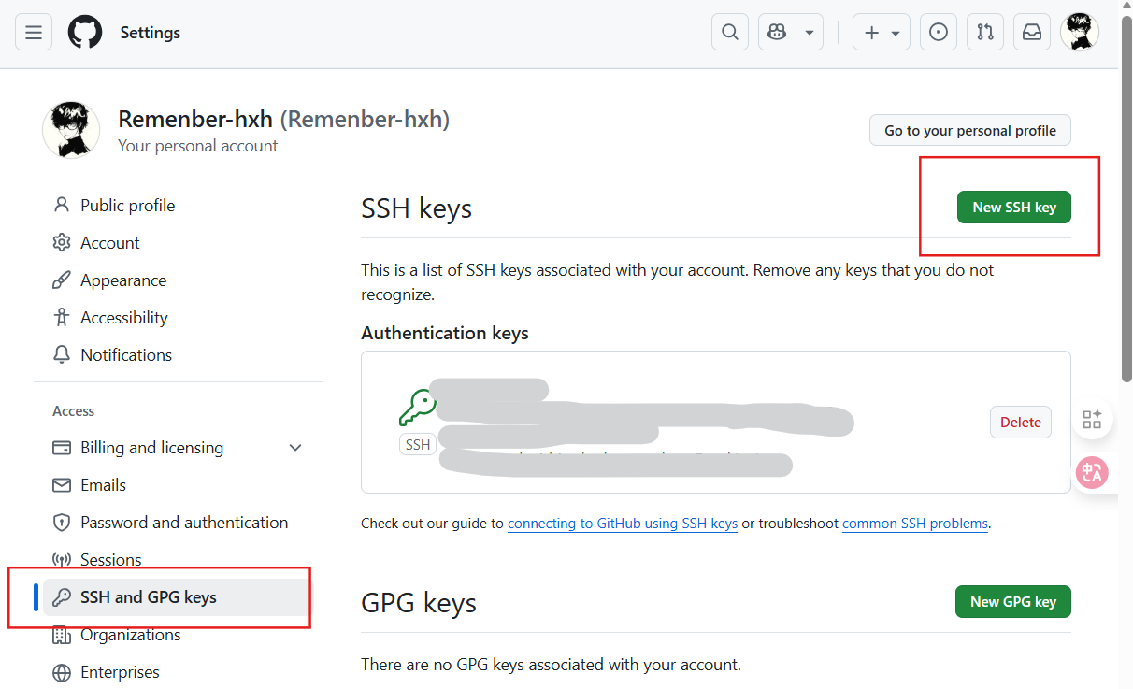Open the common SSH problems link

pos(914,524)
